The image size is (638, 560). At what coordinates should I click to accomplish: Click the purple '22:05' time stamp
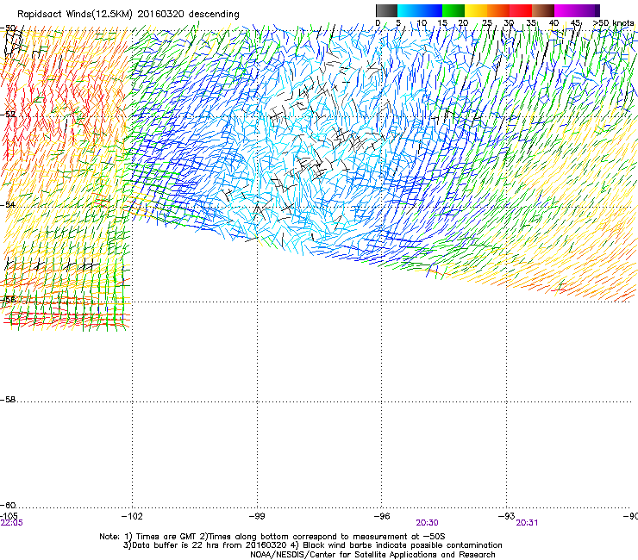click(x=12, y=523)
